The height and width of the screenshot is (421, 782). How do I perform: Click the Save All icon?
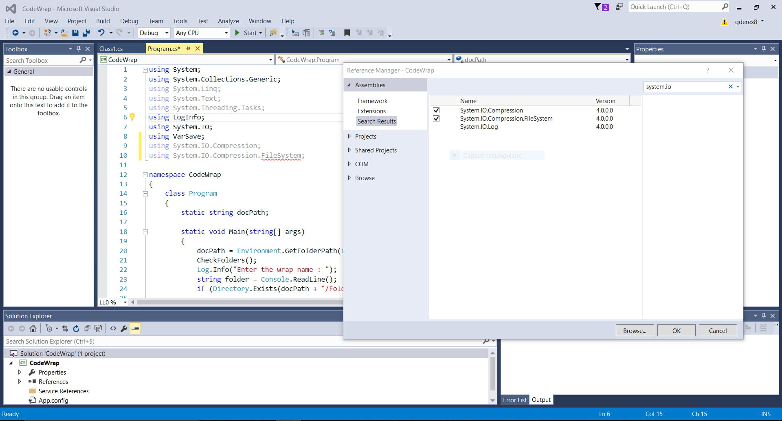click(86, 33)
